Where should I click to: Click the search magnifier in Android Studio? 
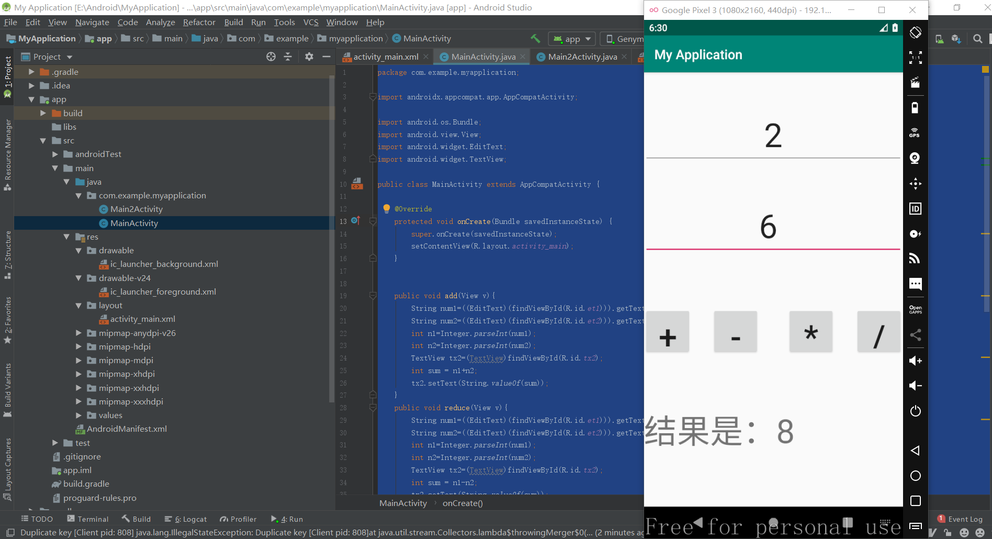coord(977,39)
